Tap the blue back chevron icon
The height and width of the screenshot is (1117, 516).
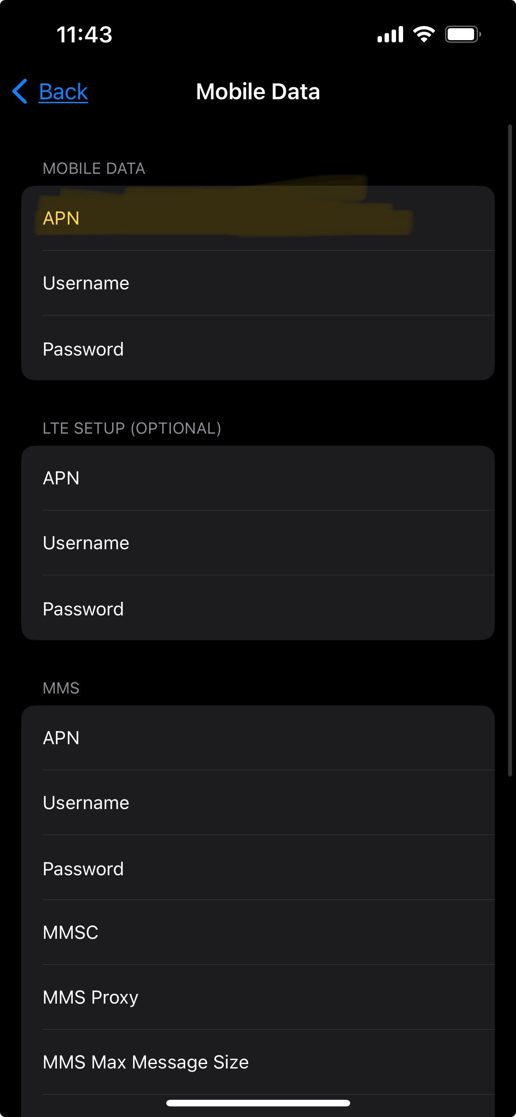[x=20, y=91]
